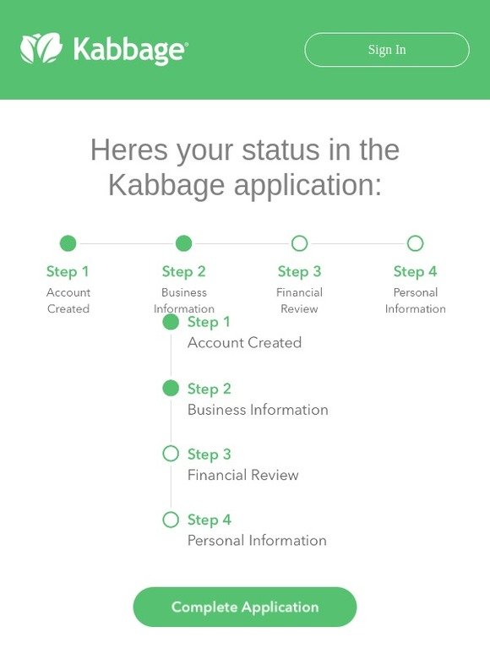490x654 pixels.
Task: Click the Kabbage leaf logo icon
Action: [x=41, y=48]
